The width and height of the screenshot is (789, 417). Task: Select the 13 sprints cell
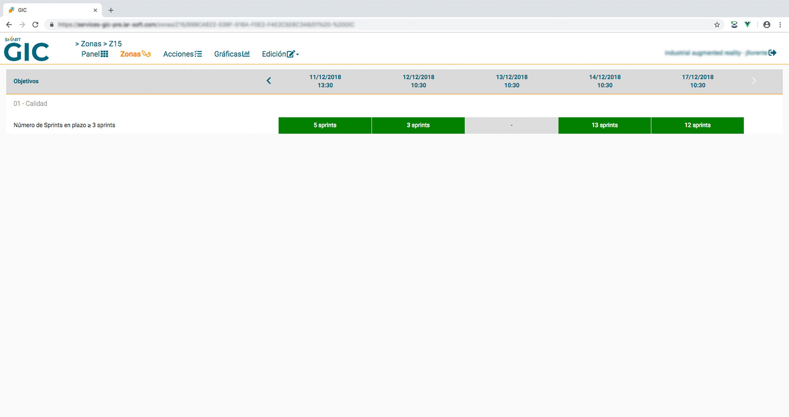click(604, 125)
